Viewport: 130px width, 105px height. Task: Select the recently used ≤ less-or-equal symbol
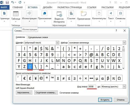point(69,78)
